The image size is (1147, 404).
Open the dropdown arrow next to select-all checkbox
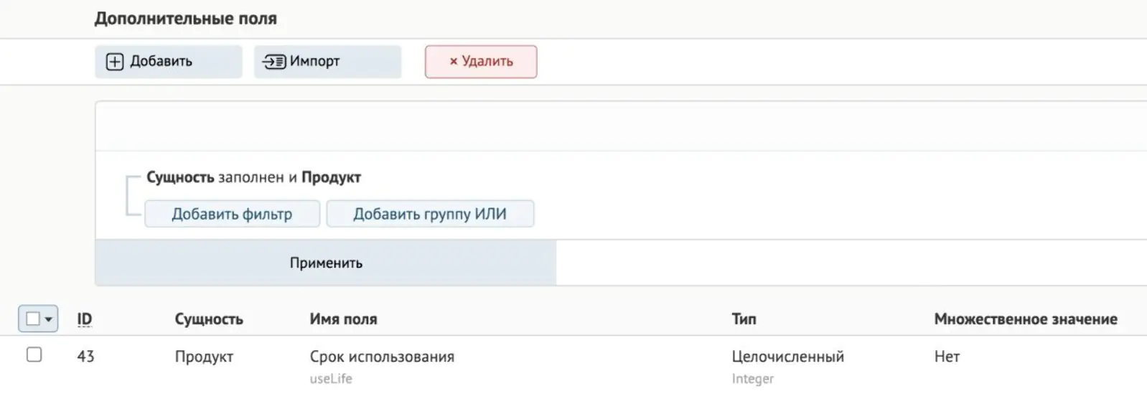point(49,319)
